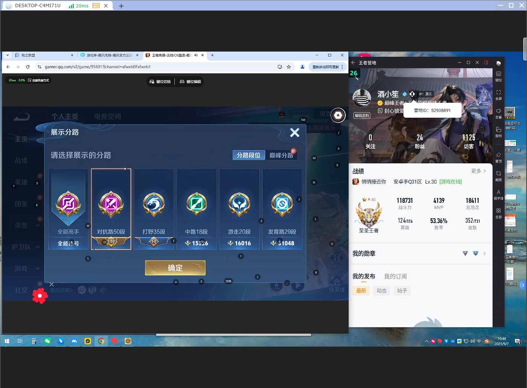Confirm lane selection with 确定 button
This screenshot has width=527, height=388.
[175, 268]
